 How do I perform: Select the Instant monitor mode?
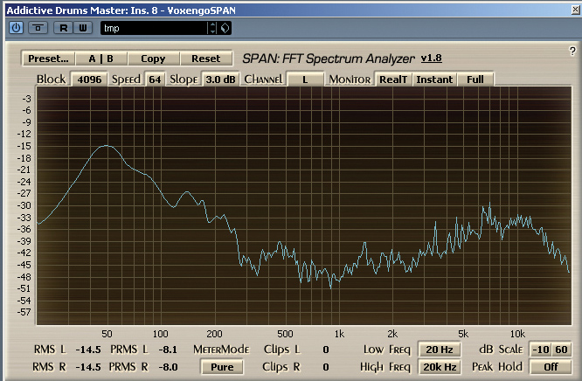434,80
